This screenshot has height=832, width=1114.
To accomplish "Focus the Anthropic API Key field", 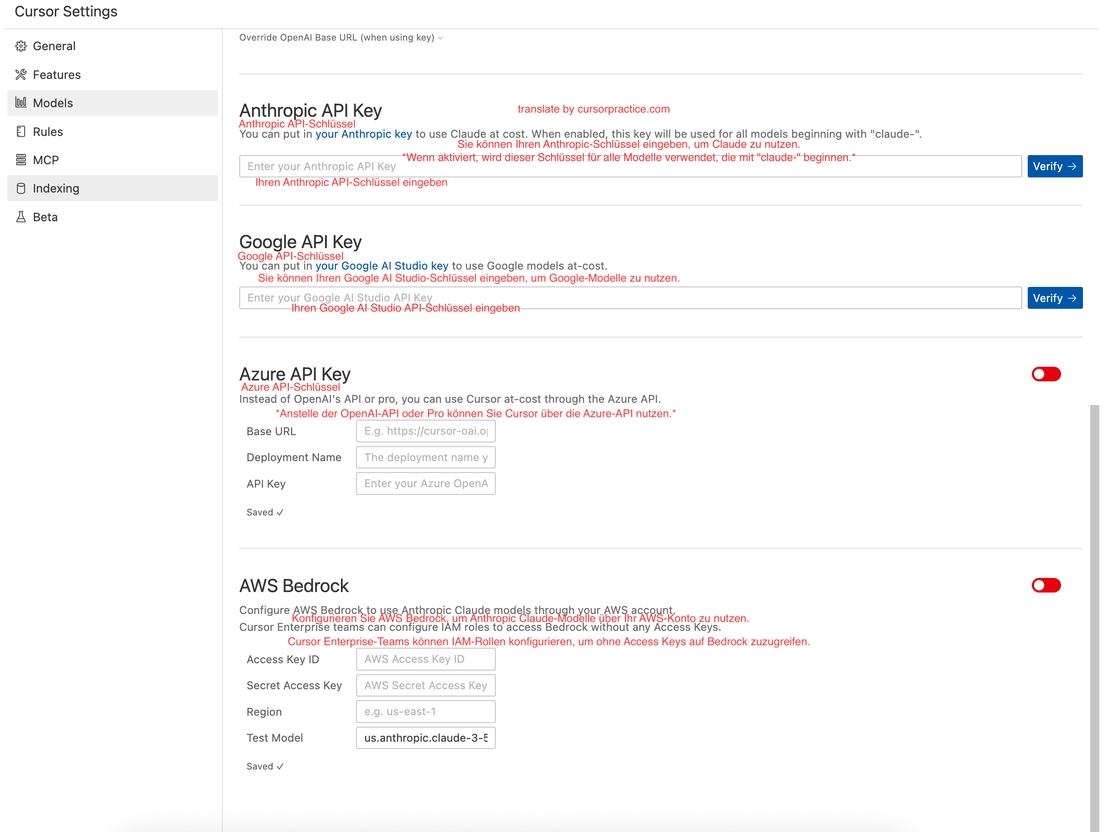I will (x=630, y=166).
